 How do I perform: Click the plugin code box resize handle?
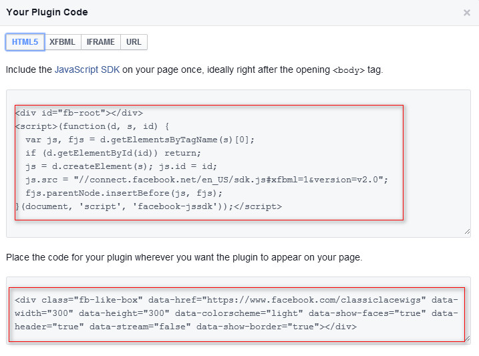coord(467,338)
